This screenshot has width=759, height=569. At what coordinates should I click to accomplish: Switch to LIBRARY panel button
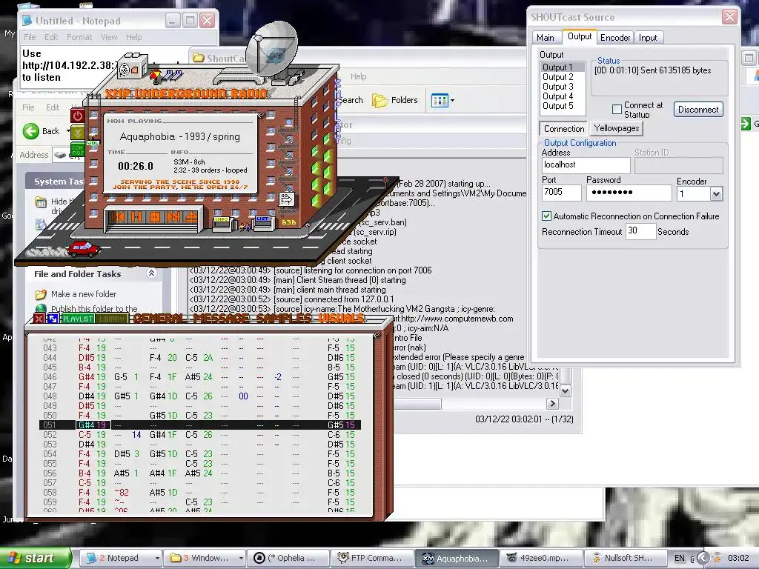[x=111, y=319]
